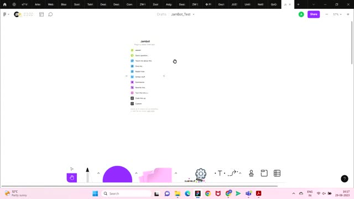
Task: Choose Jambot 'Summarize' option
Action: (x=138, y=82)
